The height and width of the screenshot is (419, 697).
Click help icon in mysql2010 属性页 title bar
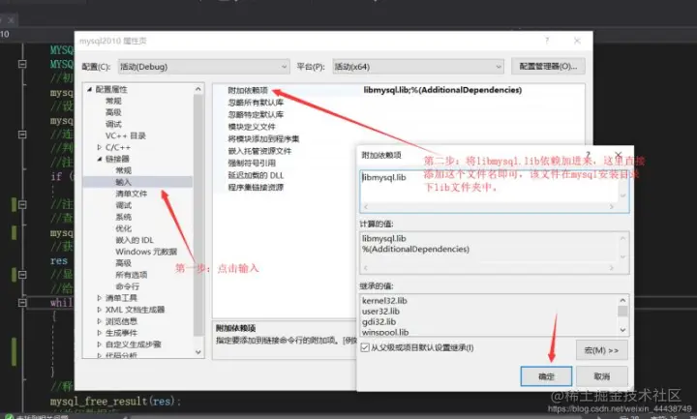pyautogui.click(x=547, y=41)
